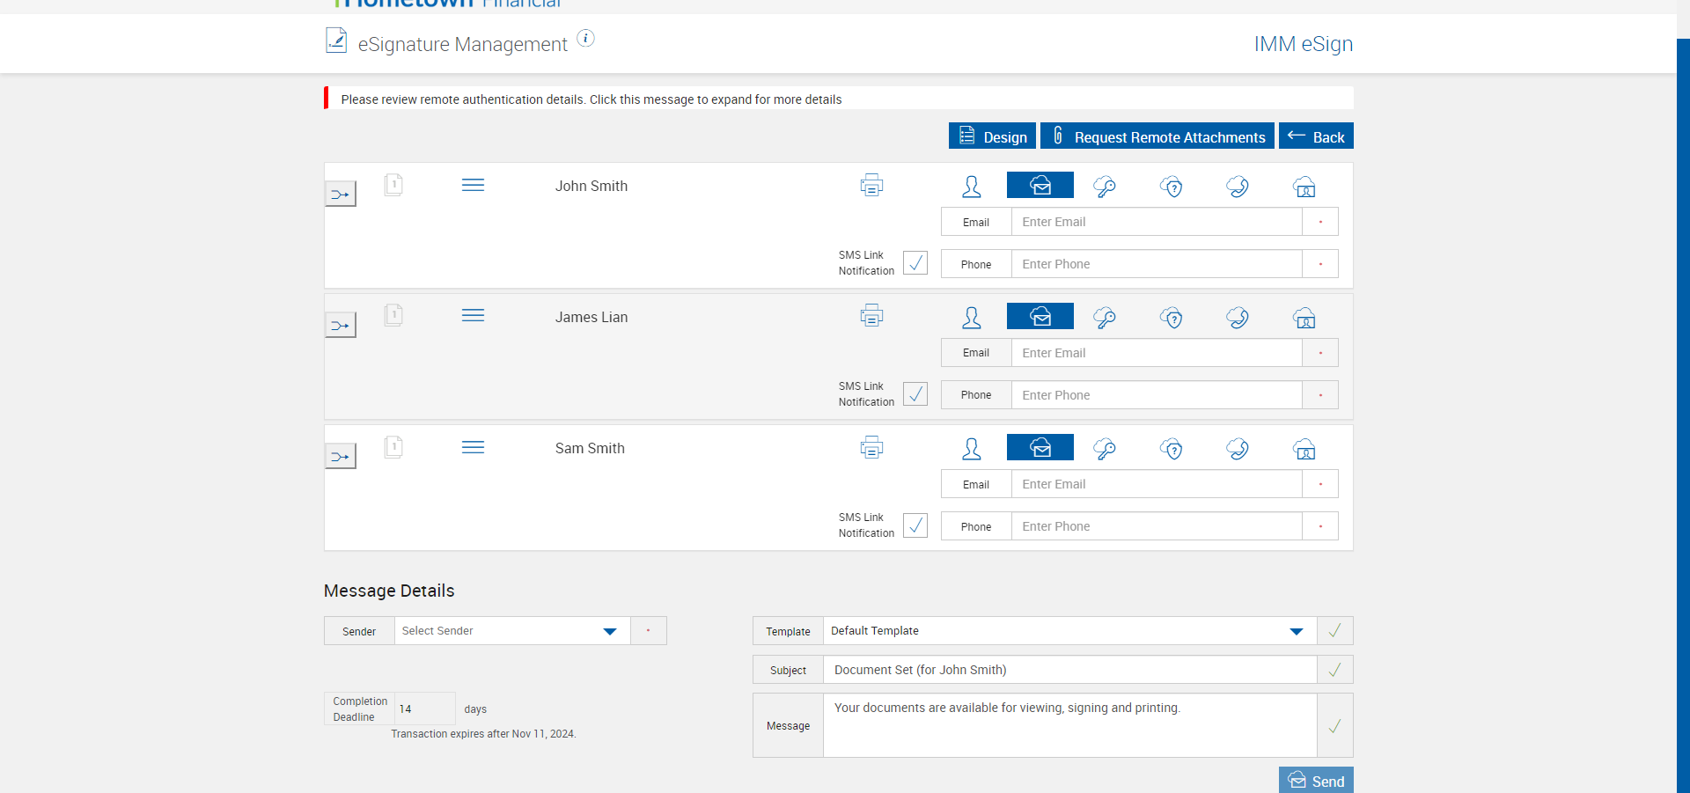Image resolution: width=1690 pixels, height=793 pixels.
Task: Select the password key icon for John Smith
Action: click(x=1105, y=186)
